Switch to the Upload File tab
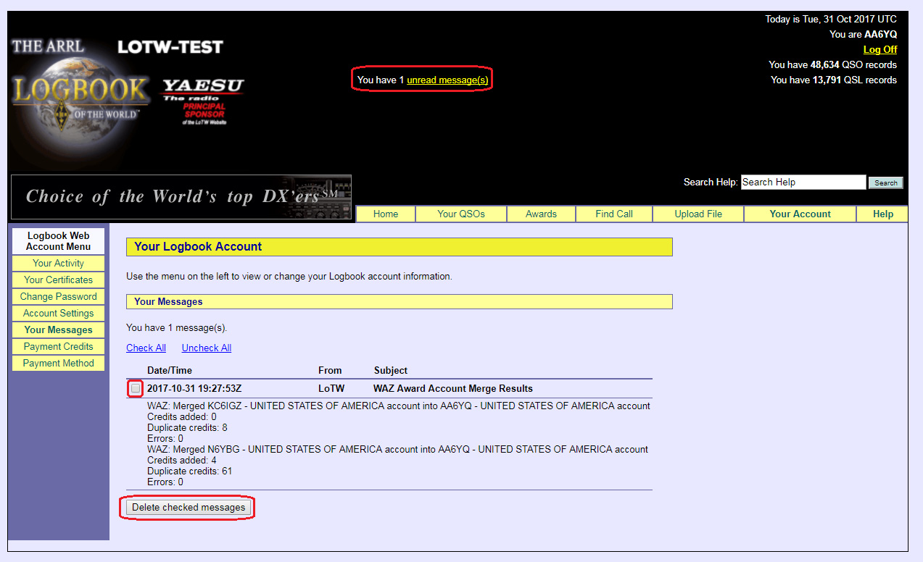Image resolution: width=923 pixels, height=562 pixels. [x=698, y=214]
